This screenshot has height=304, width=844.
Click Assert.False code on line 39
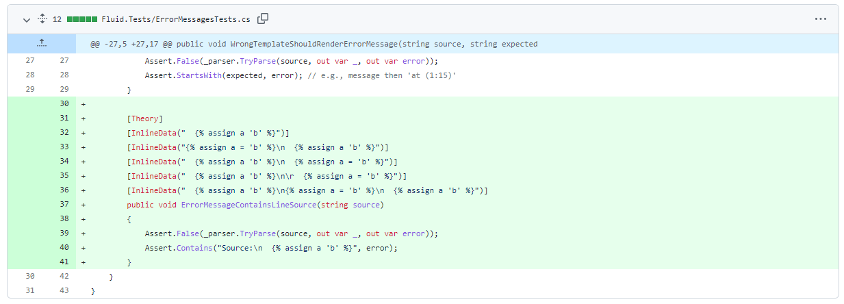(291, 233)
